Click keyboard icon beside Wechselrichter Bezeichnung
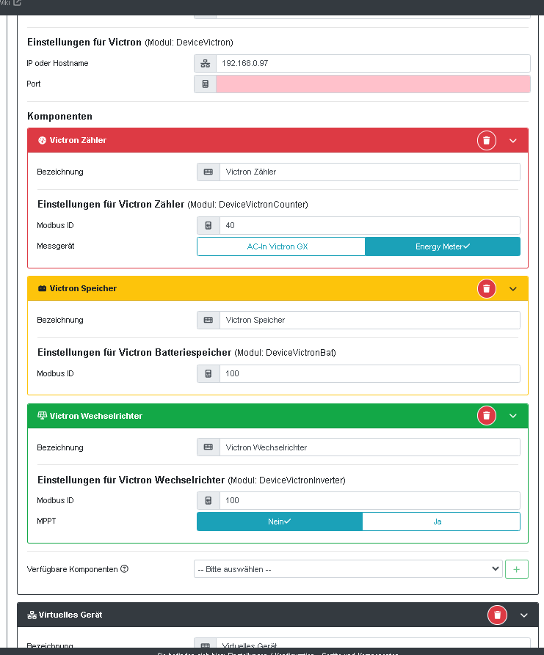The width and height of the screenshot is (544, 655). pyautogui.click(x=208, y=447)
